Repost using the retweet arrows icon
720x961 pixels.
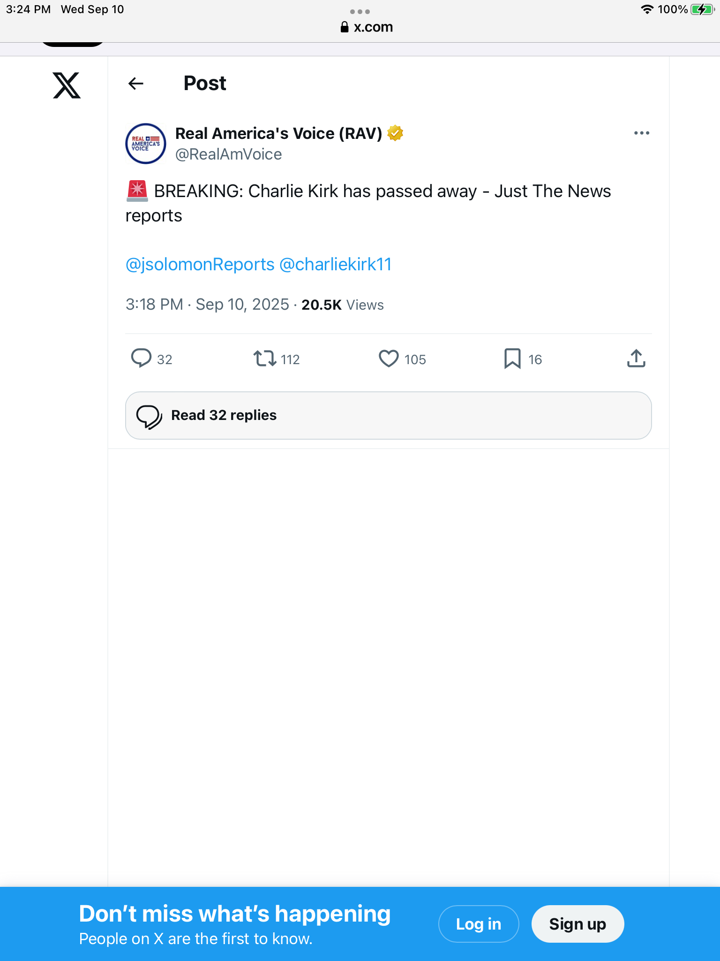[x=265, y=358]
